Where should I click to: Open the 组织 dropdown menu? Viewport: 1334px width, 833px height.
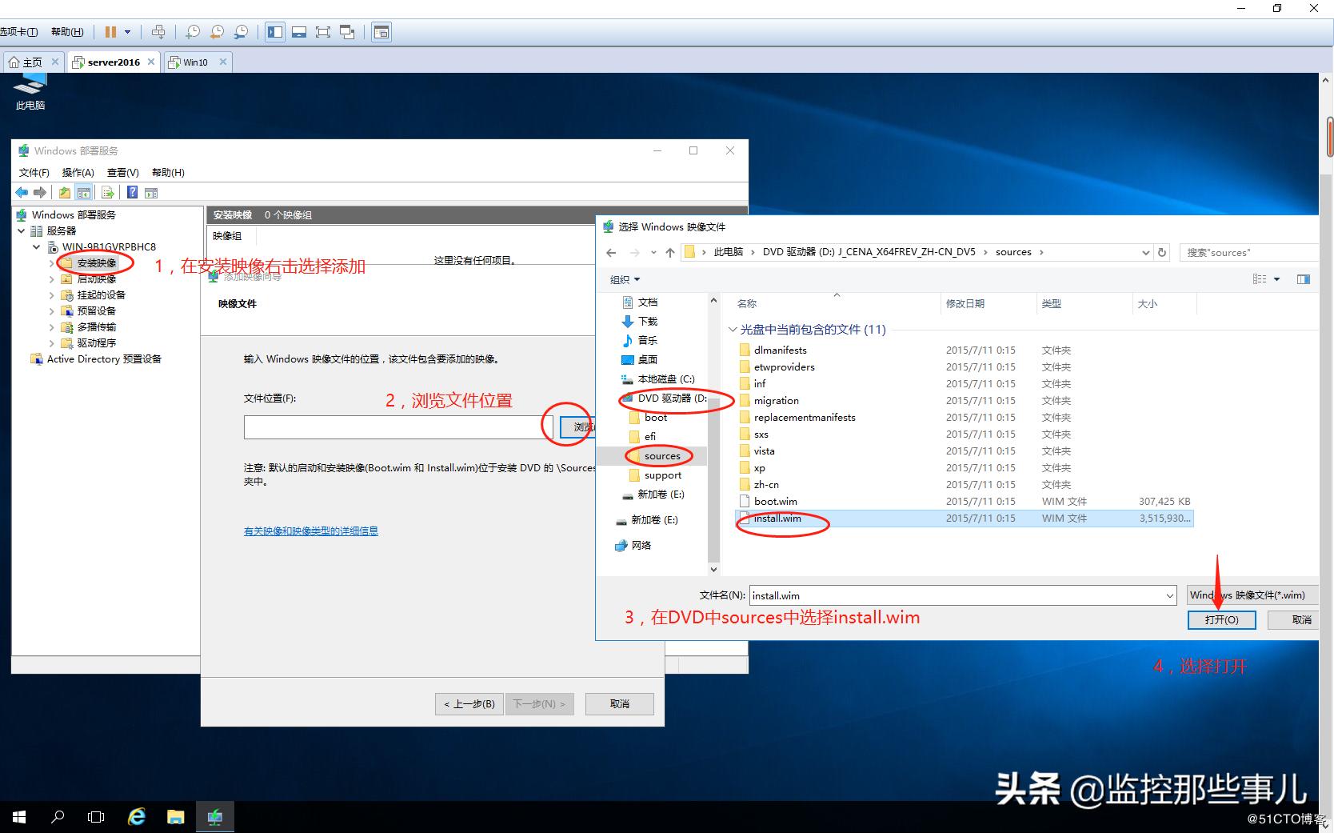(625, 279)
